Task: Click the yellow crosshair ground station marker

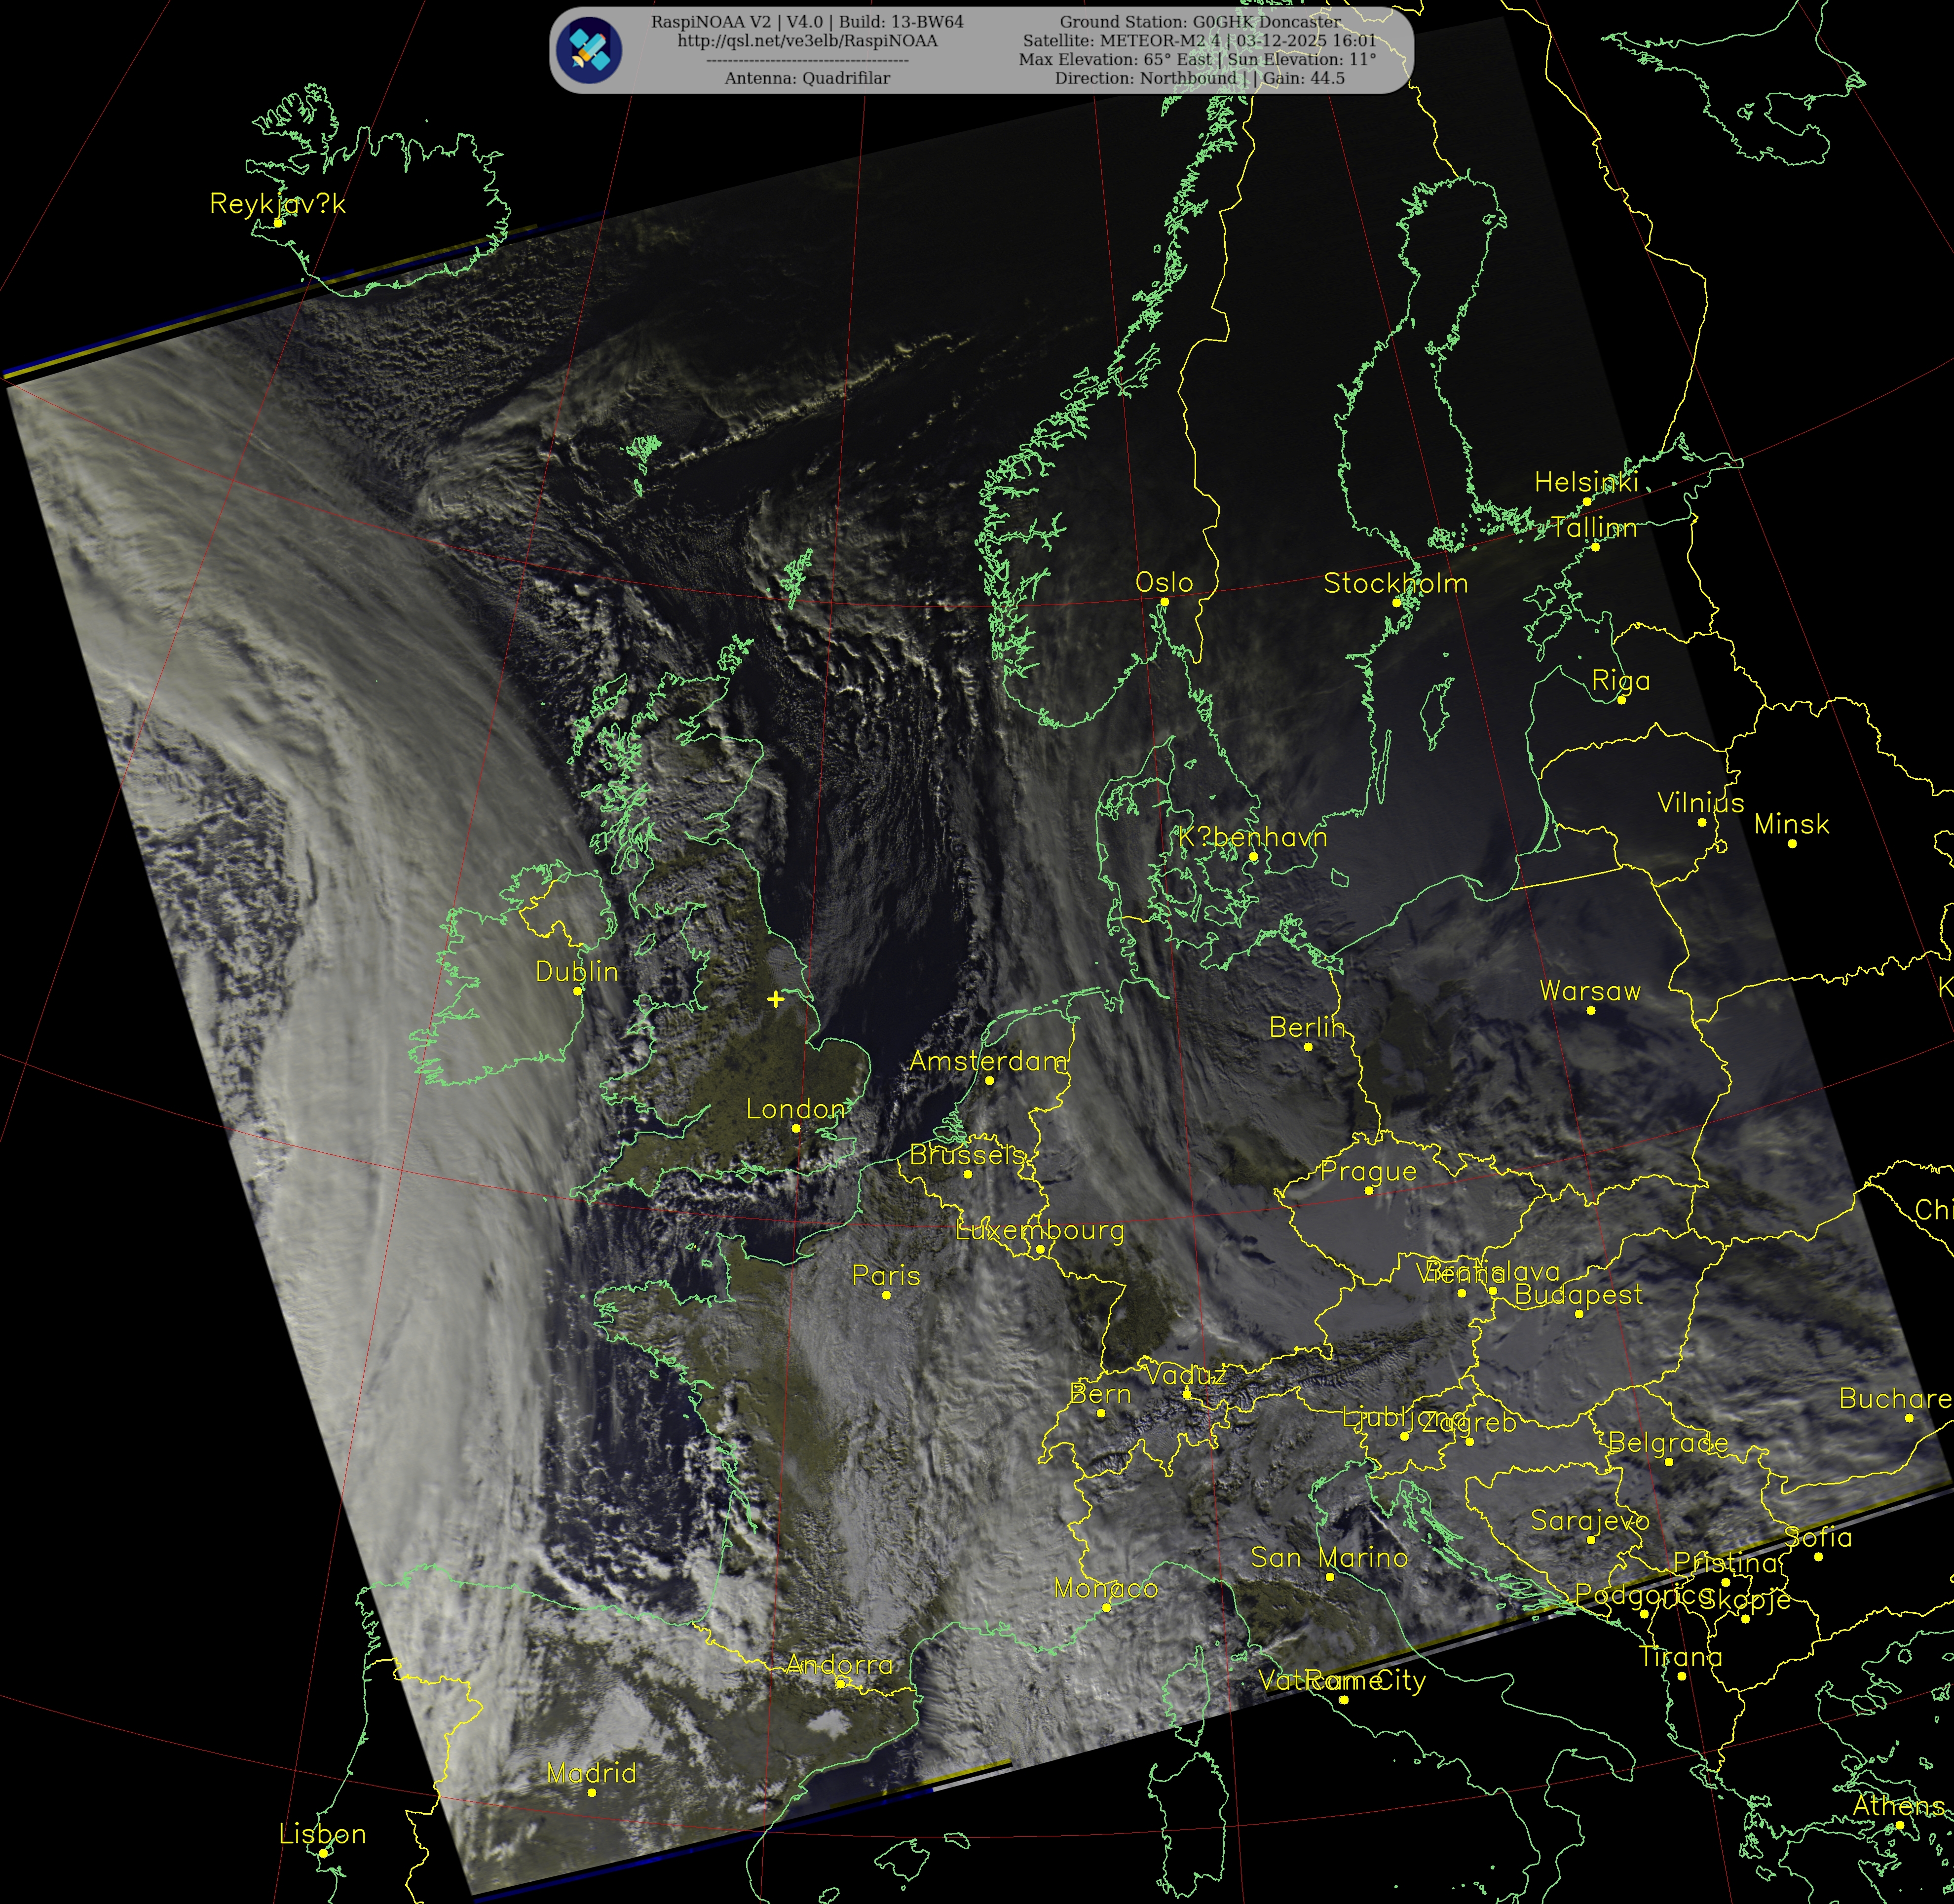Action: [776, 998]
